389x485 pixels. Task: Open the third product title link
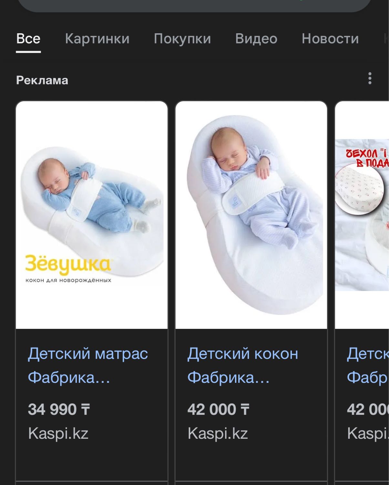(368, 365)
